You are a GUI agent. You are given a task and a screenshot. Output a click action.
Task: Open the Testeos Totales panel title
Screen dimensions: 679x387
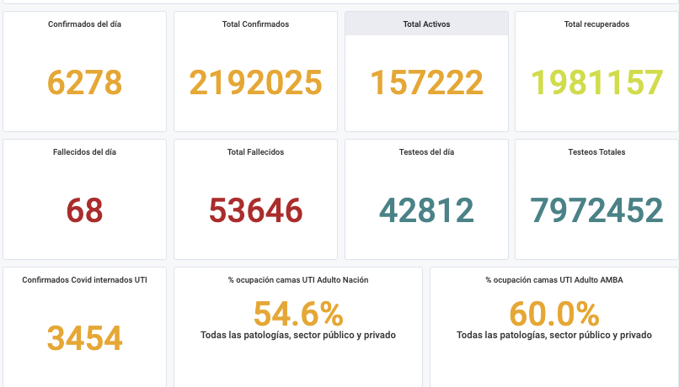pyautogui.click(x=596, y=152)
